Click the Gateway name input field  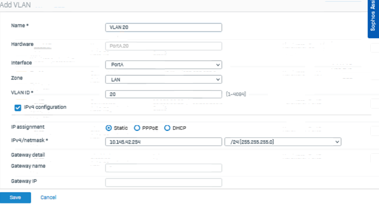(164, 168)
